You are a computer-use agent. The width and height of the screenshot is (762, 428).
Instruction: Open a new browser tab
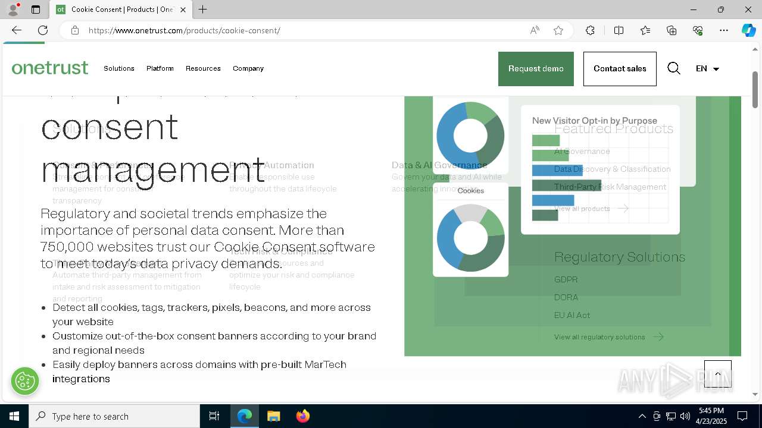(x=202, y=10)
